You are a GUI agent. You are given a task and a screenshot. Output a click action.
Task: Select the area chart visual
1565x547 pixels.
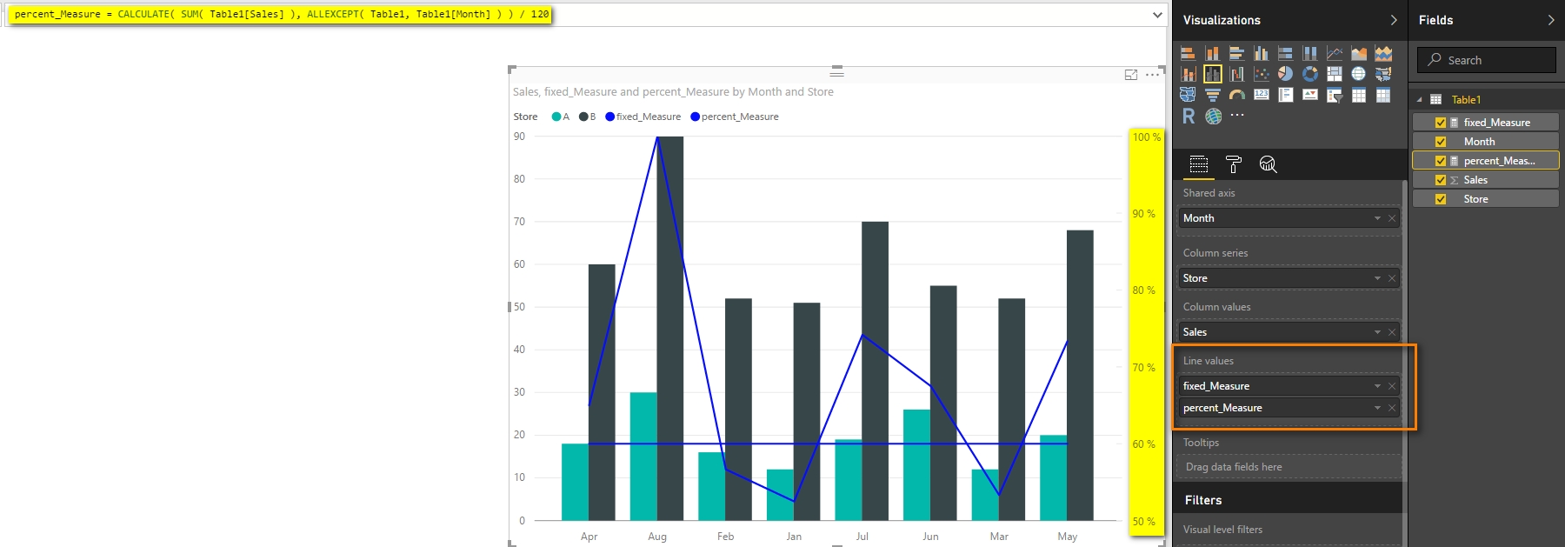point(1358,53)
